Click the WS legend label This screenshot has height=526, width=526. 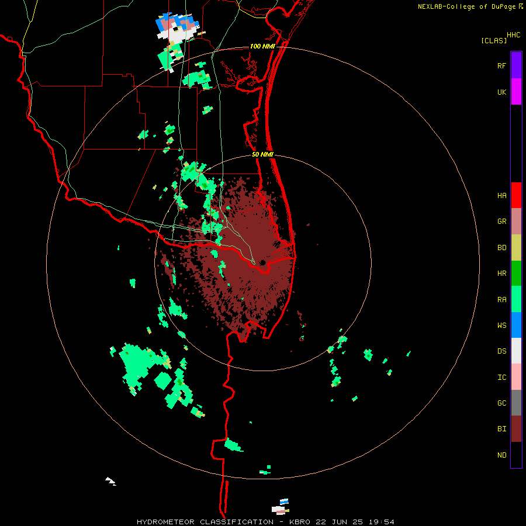click(501, 326)
